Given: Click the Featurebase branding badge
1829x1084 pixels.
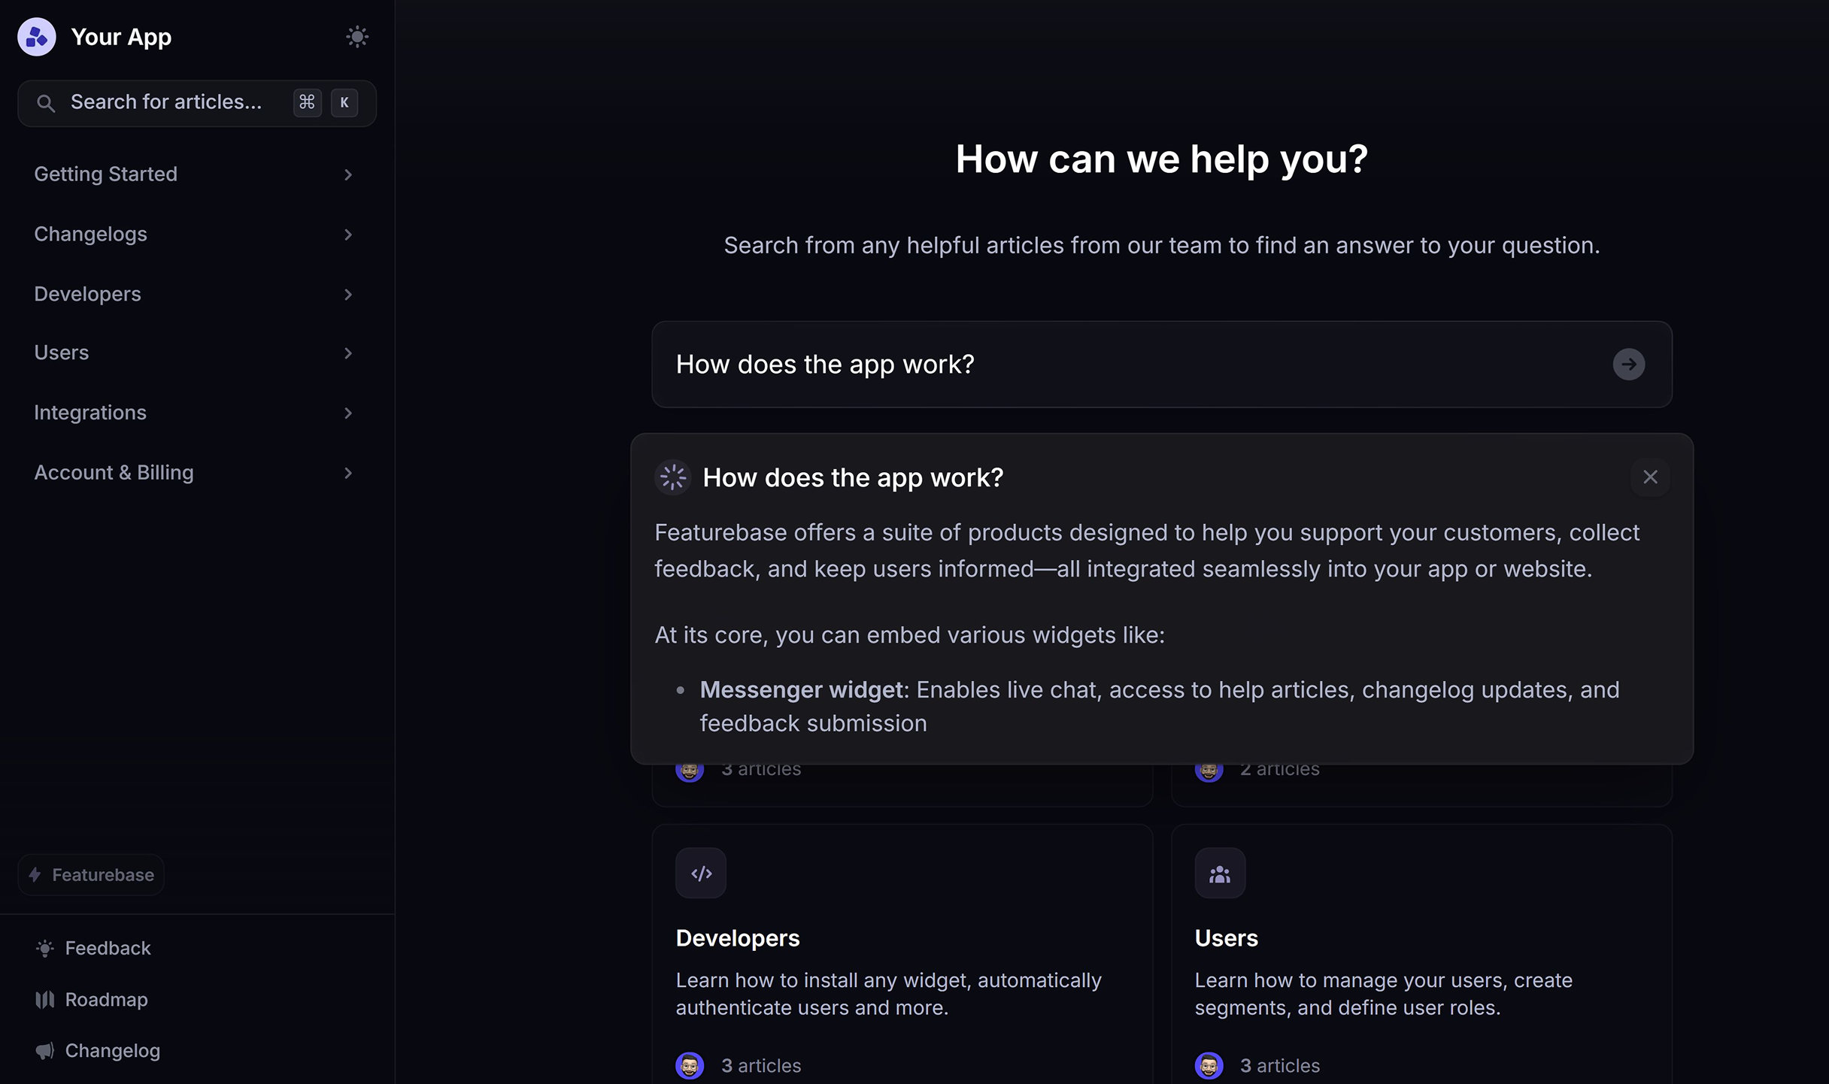Looking at the screenshot, I should [x=90, y=874].
